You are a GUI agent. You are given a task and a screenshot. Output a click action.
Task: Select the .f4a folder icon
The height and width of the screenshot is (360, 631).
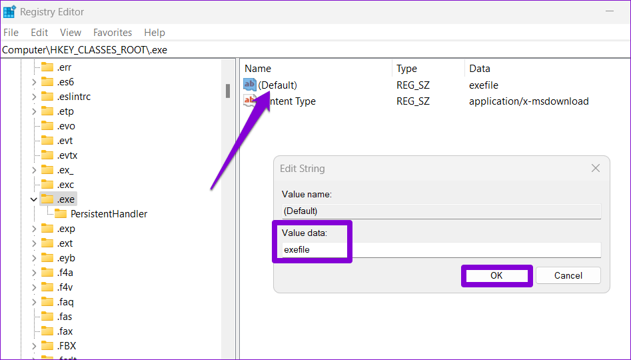point(47,273)
